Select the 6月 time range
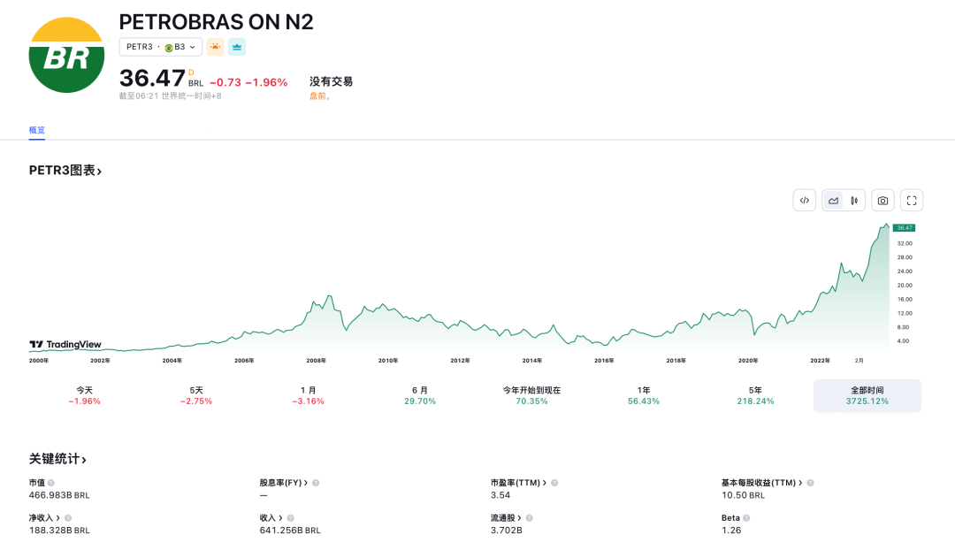The image size is (955, 550). pos(420,395)
